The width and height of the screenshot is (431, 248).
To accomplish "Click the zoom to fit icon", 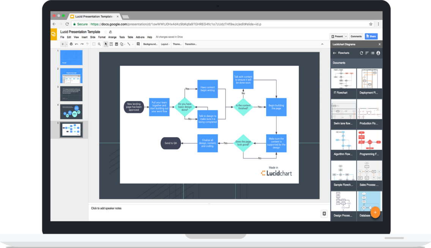I will click(x=94, y=44).
